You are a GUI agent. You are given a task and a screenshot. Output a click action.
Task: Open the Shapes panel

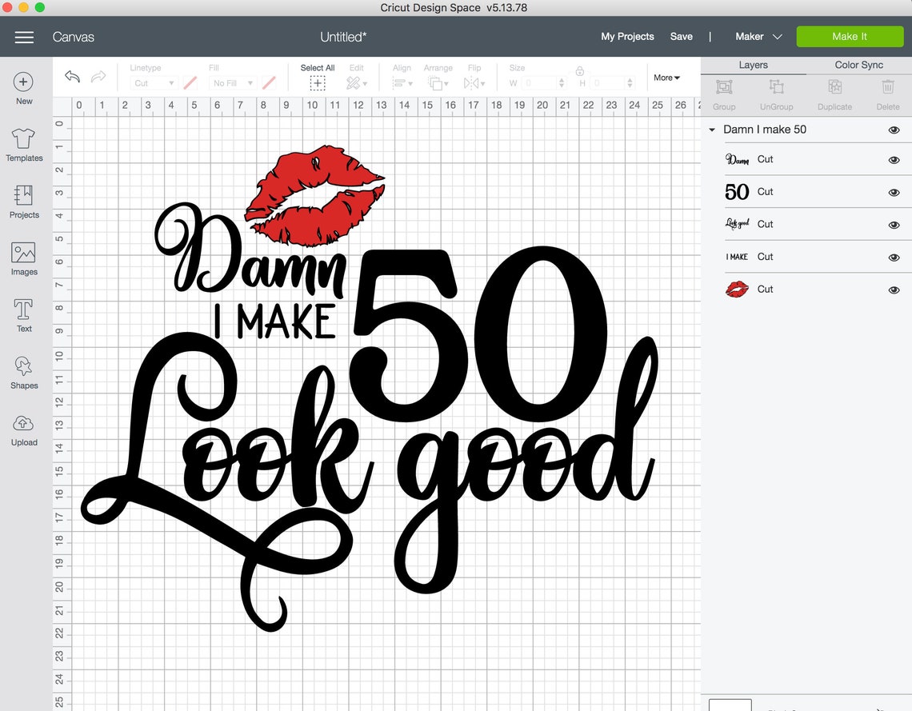(24, 371)
